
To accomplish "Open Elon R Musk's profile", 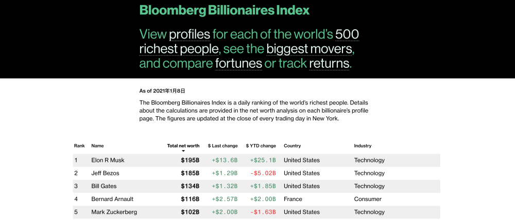I will click(x=108, y=160).
